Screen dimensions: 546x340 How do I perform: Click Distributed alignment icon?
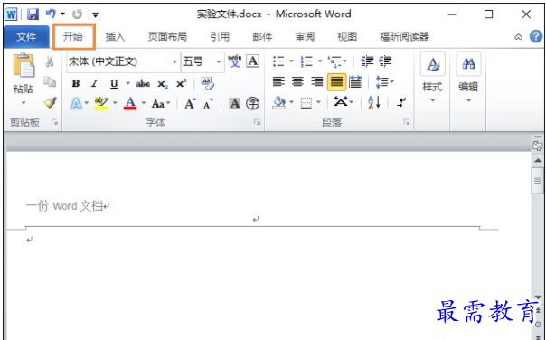click(x=355, y=82)
